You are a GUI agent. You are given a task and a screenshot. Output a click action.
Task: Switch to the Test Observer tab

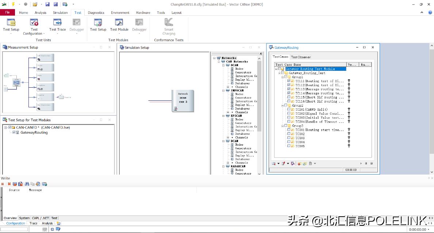click(301, 57)
